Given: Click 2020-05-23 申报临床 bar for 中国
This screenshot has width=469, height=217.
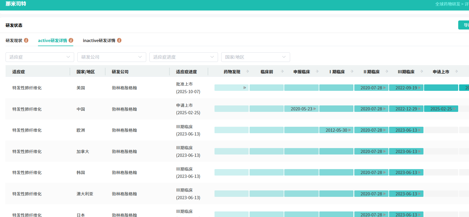Looking at the screenshot, I should coord(301,109).
